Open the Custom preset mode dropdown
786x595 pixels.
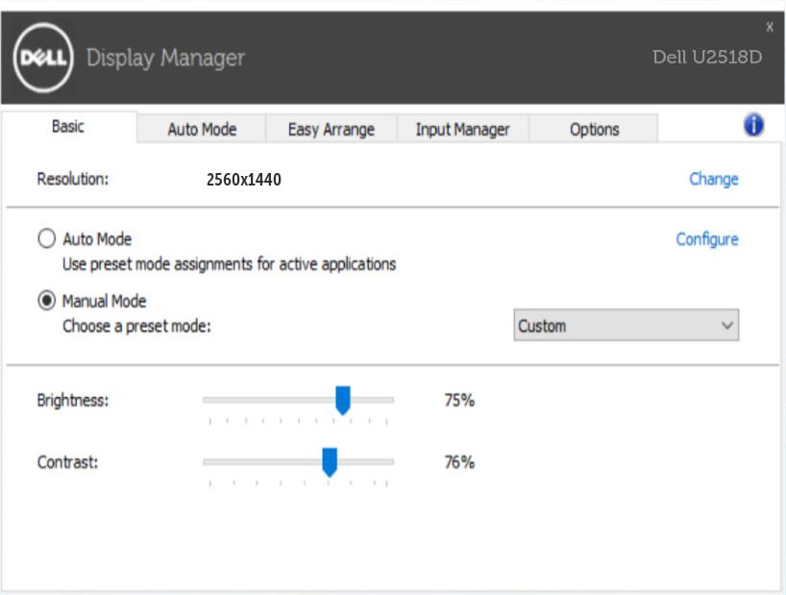(x=626, y=325)
